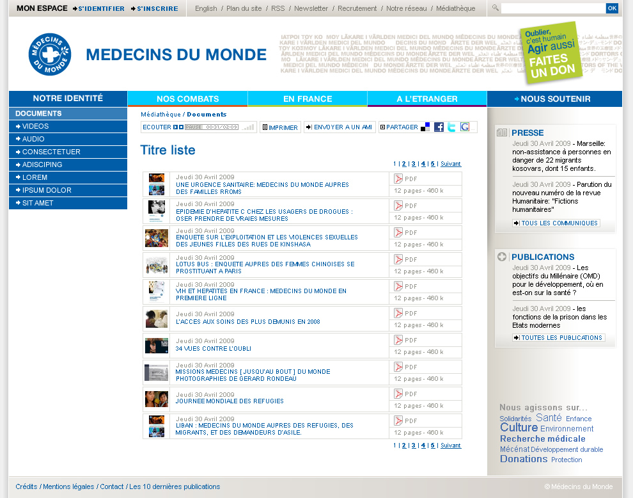This screenshot has width=633, height=498.
Task: Click the search input field
Action: pyautogui.click(x=553, y=8)
